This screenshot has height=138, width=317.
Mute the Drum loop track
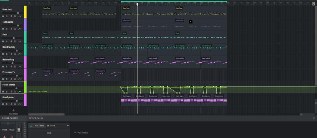point(3,16)
